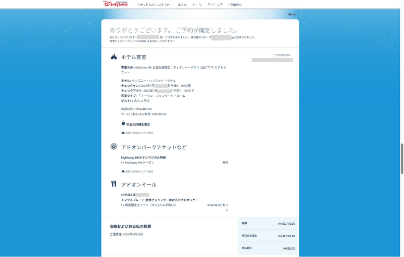Click the order date 2025年5月23日
Viewport: 404px width, 257px height.
click(133, 234)
